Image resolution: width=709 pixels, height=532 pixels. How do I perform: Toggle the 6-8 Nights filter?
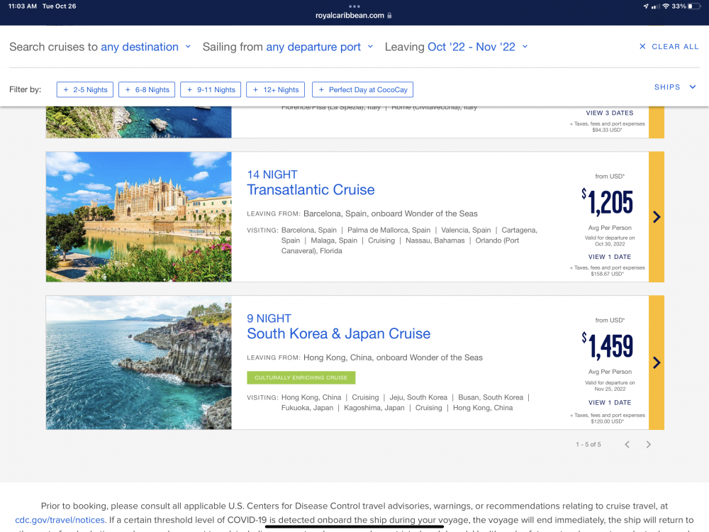tap(147, 90)
